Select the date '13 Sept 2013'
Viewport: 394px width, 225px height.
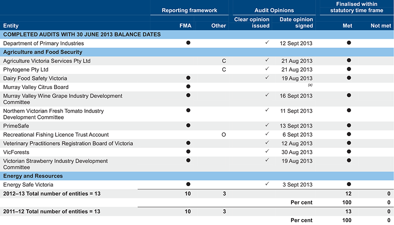[x=296, y=126]
